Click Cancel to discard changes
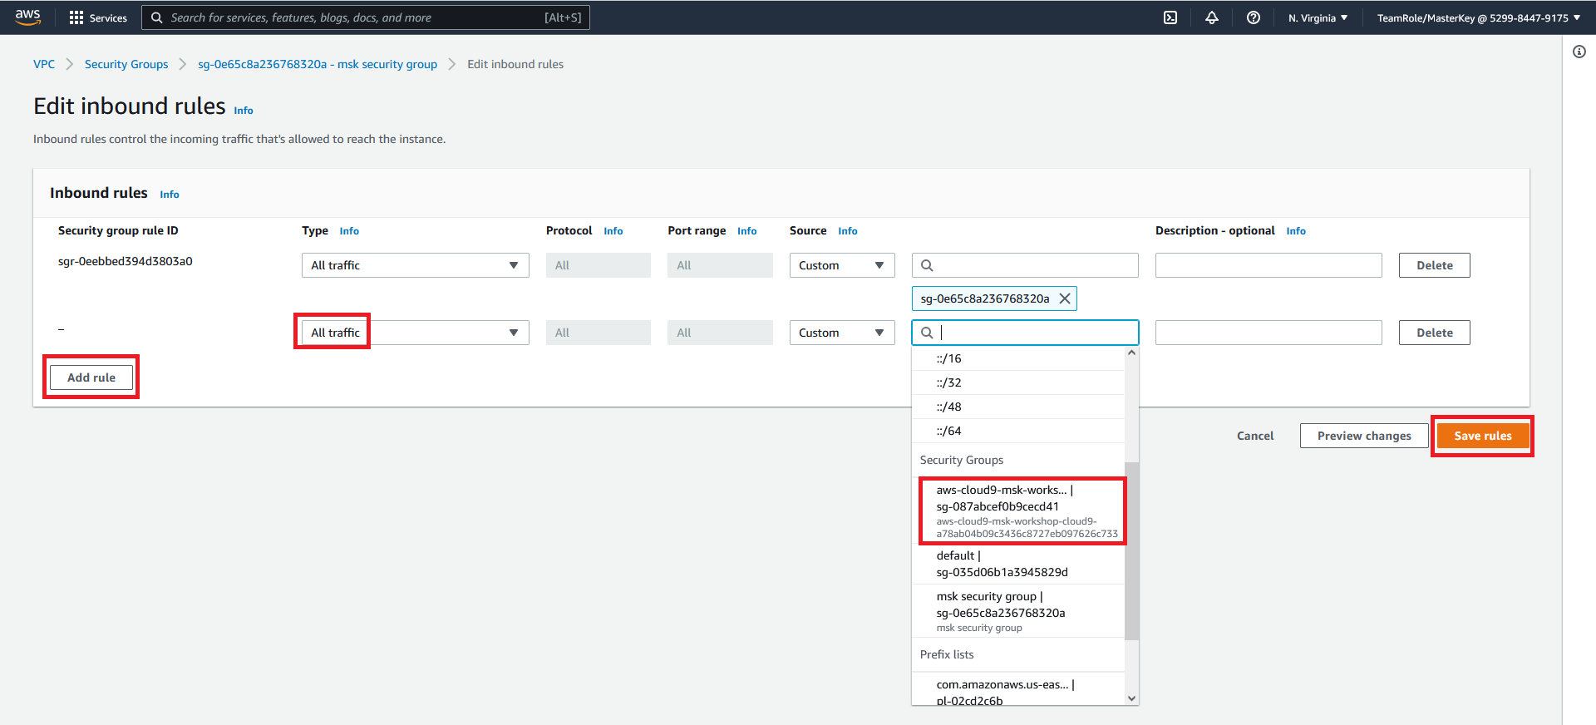The image size is (1596, 725). (x=1255, y=436)
